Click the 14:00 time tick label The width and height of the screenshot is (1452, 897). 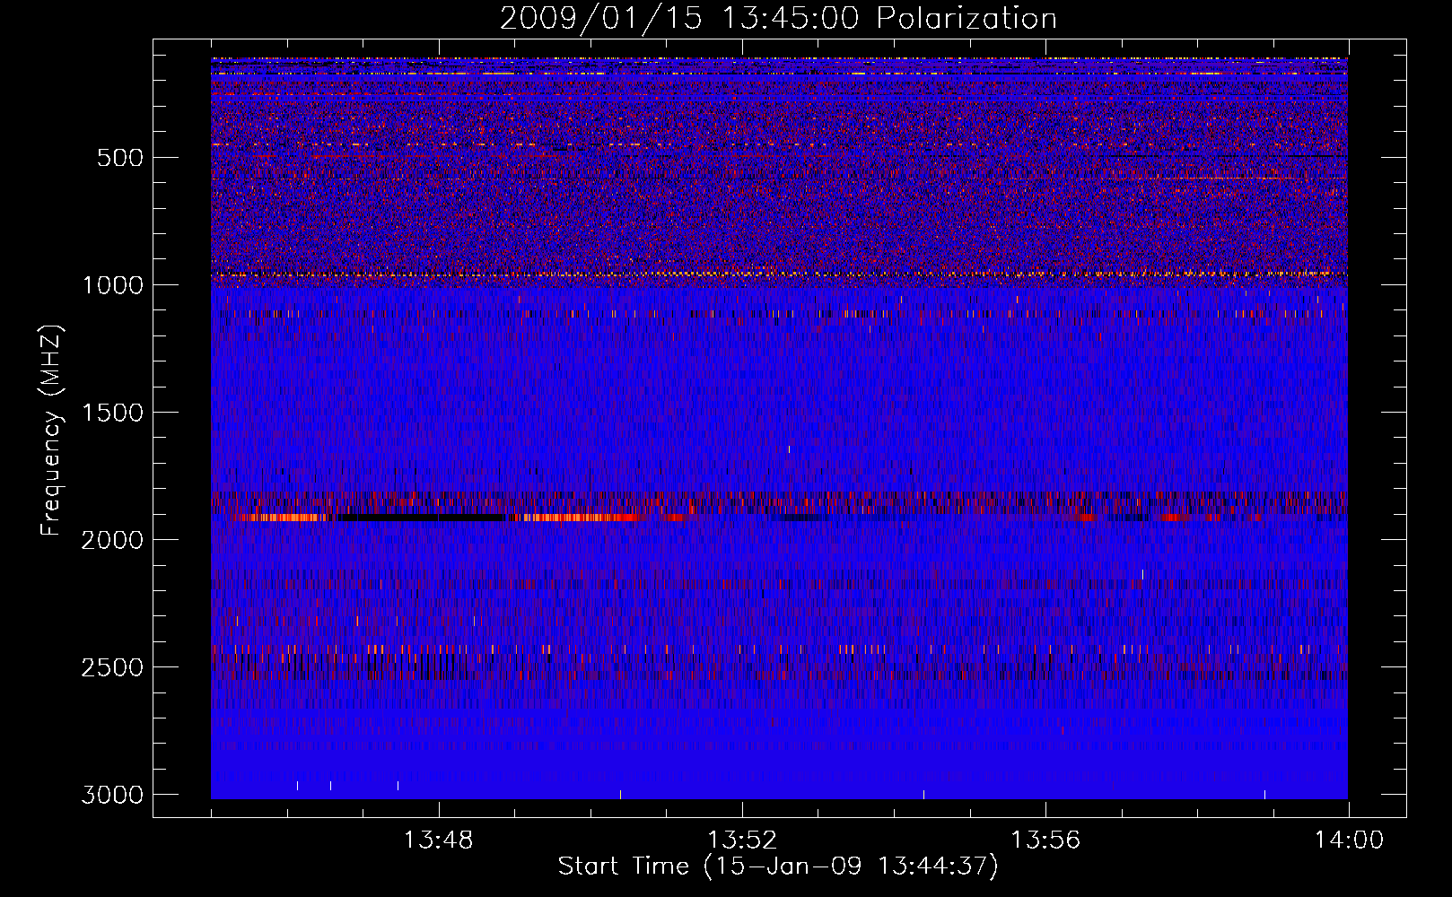(x=1349, y=840)
